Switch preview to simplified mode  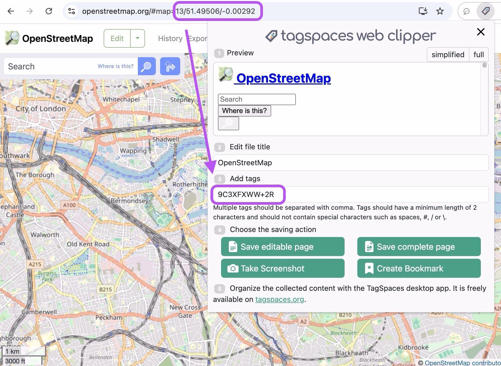click(x=448, y=55)
